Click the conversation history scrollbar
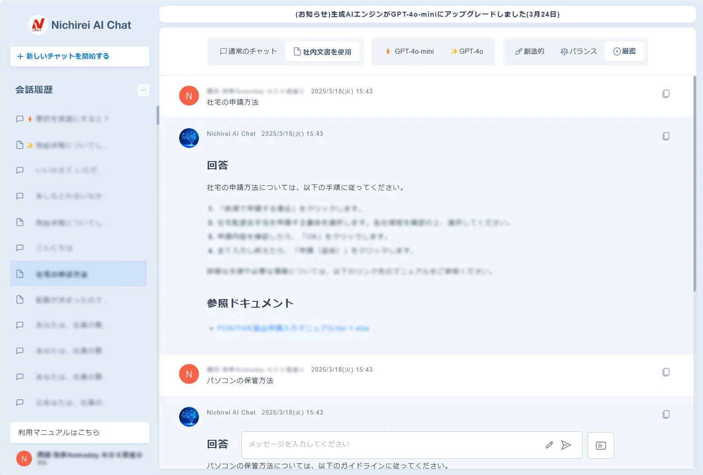703x475 pixels. tap(157, 115)
